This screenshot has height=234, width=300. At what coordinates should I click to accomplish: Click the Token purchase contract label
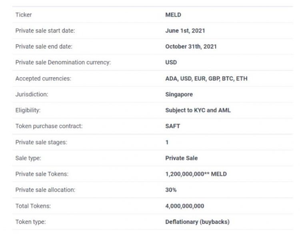[x=49, y=126]
